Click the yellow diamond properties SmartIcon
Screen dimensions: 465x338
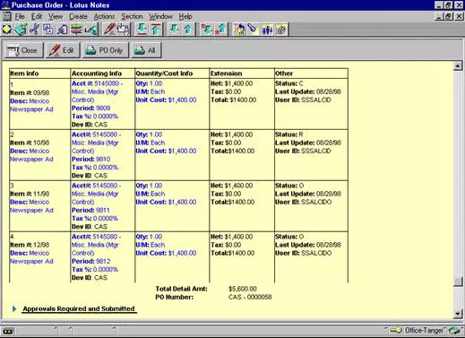coord(7,30)
